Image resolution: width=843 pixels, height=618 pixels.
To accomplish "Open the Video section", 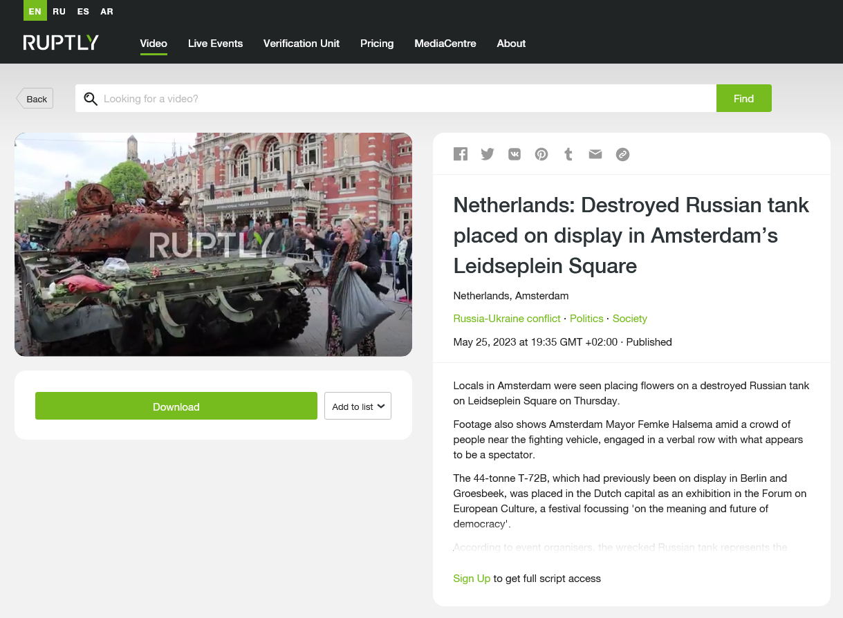I will pyautogui.click(x=154, y=43).
